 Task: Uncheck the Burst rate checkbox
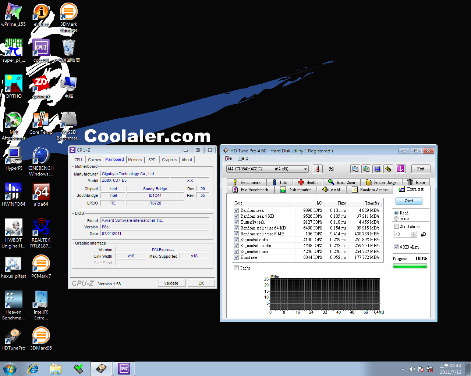[x=237, y=257]
